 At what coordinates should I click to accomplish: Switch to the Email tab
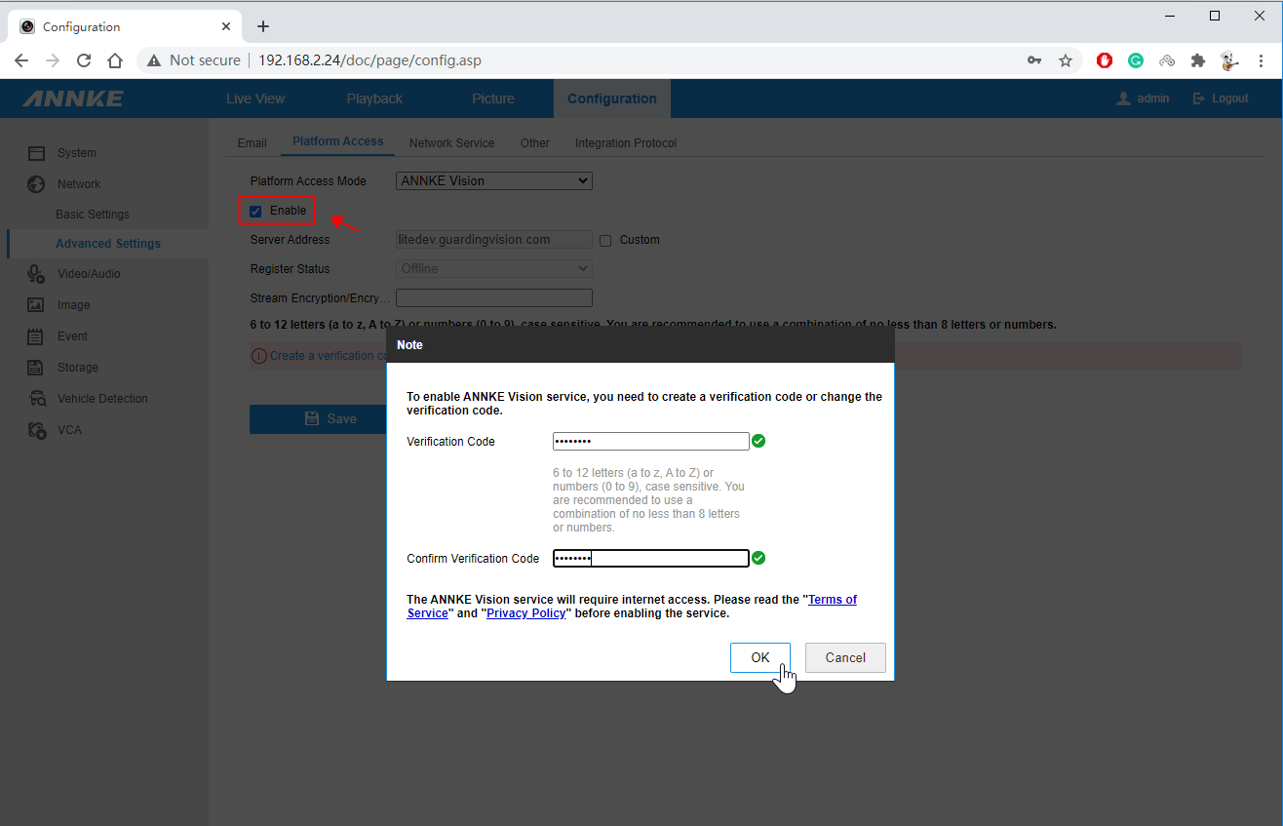[252, 142]
